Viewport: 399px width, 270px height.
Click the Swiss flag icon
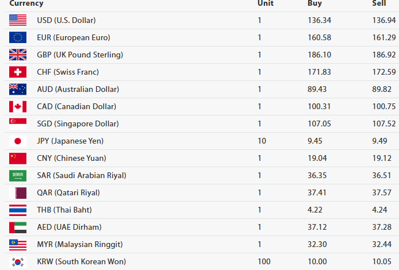(x=18, y=72)
